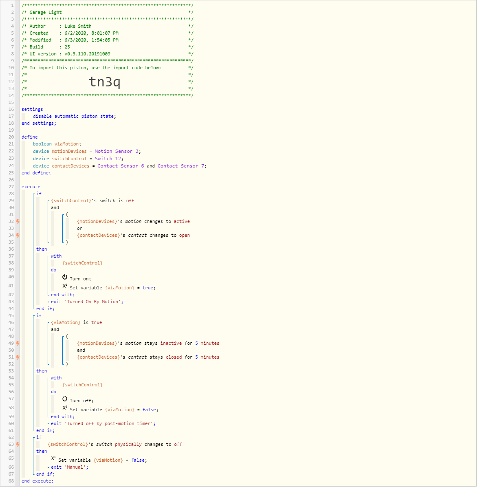Click the 'Turn off;' action

(81, 401)
